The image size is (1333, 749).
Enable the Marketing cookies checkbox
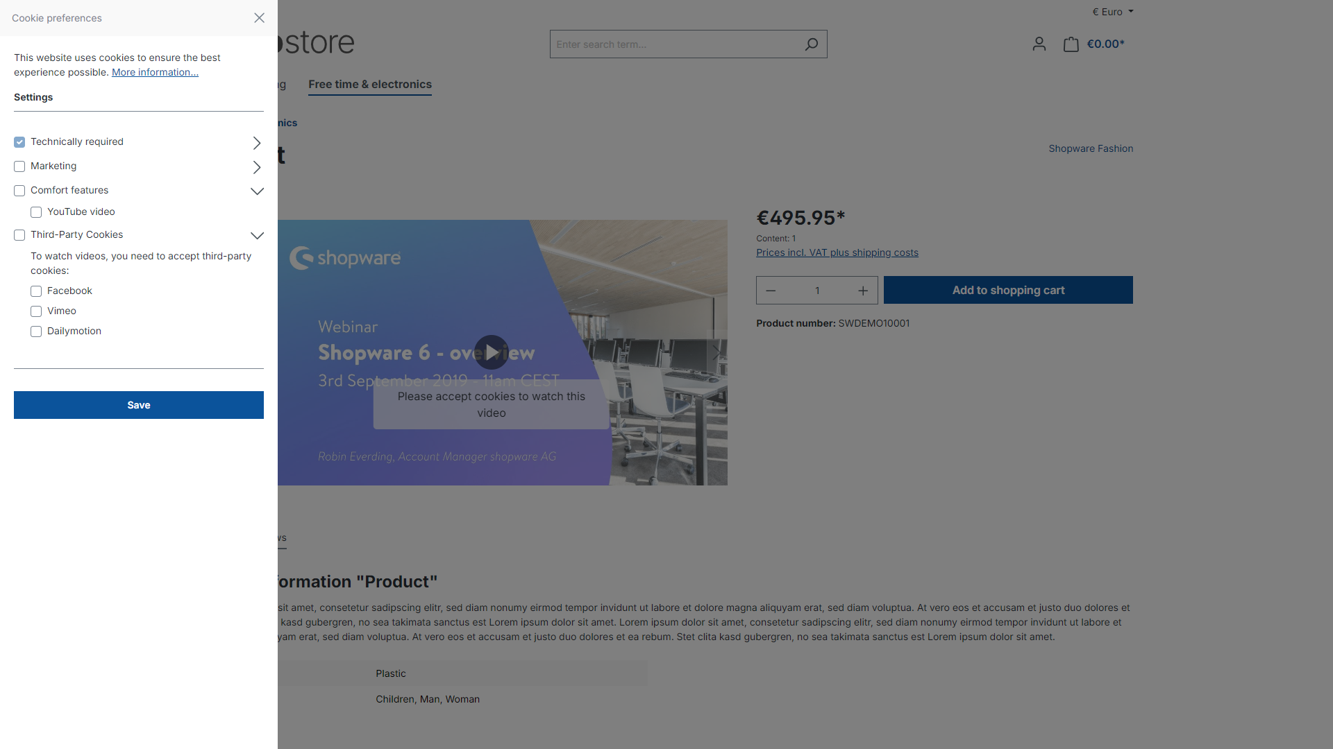click(19, 166)
